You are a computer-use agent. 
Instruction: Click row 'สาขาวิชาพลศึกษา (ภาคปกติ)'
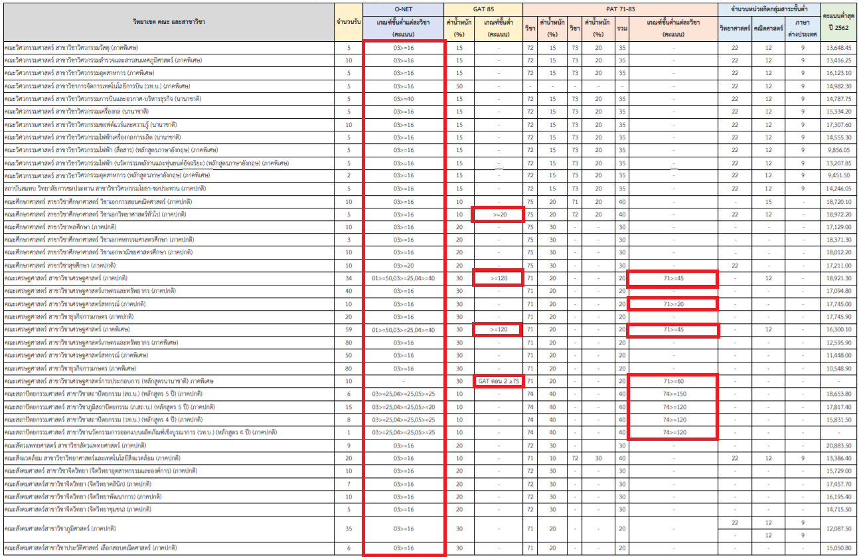pyautogui.click(x=429, y=226)
